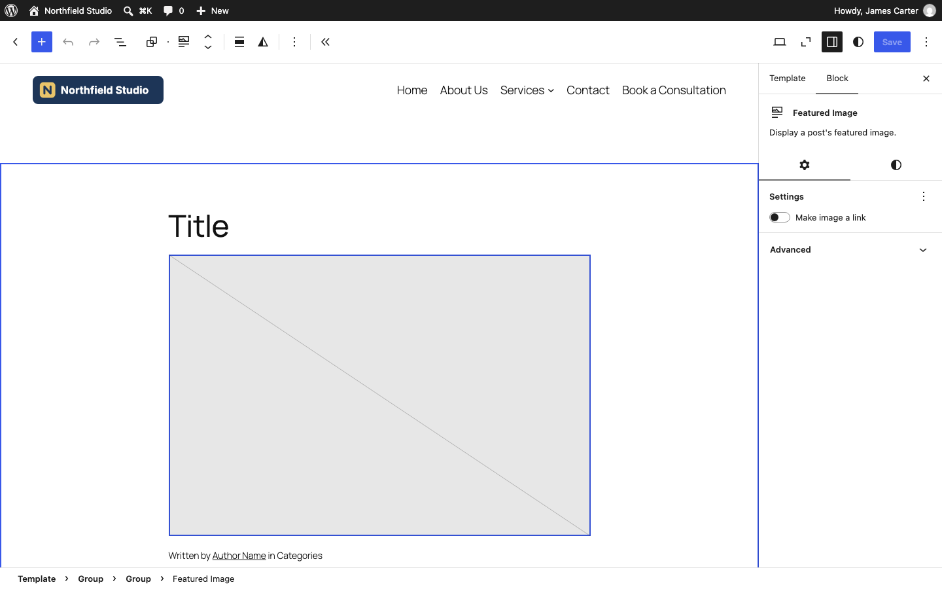This screenshot has width=942, height=589.
Task: Redo the last undone change
Action: (94, 42)
